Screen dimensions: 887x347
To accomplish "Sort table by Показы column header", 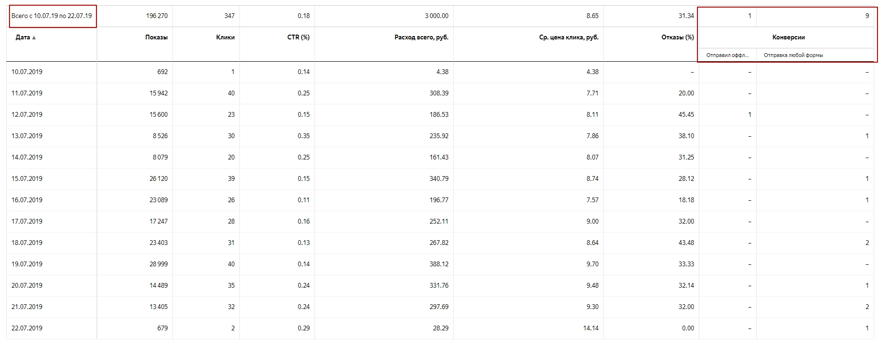I will [156, 37].
